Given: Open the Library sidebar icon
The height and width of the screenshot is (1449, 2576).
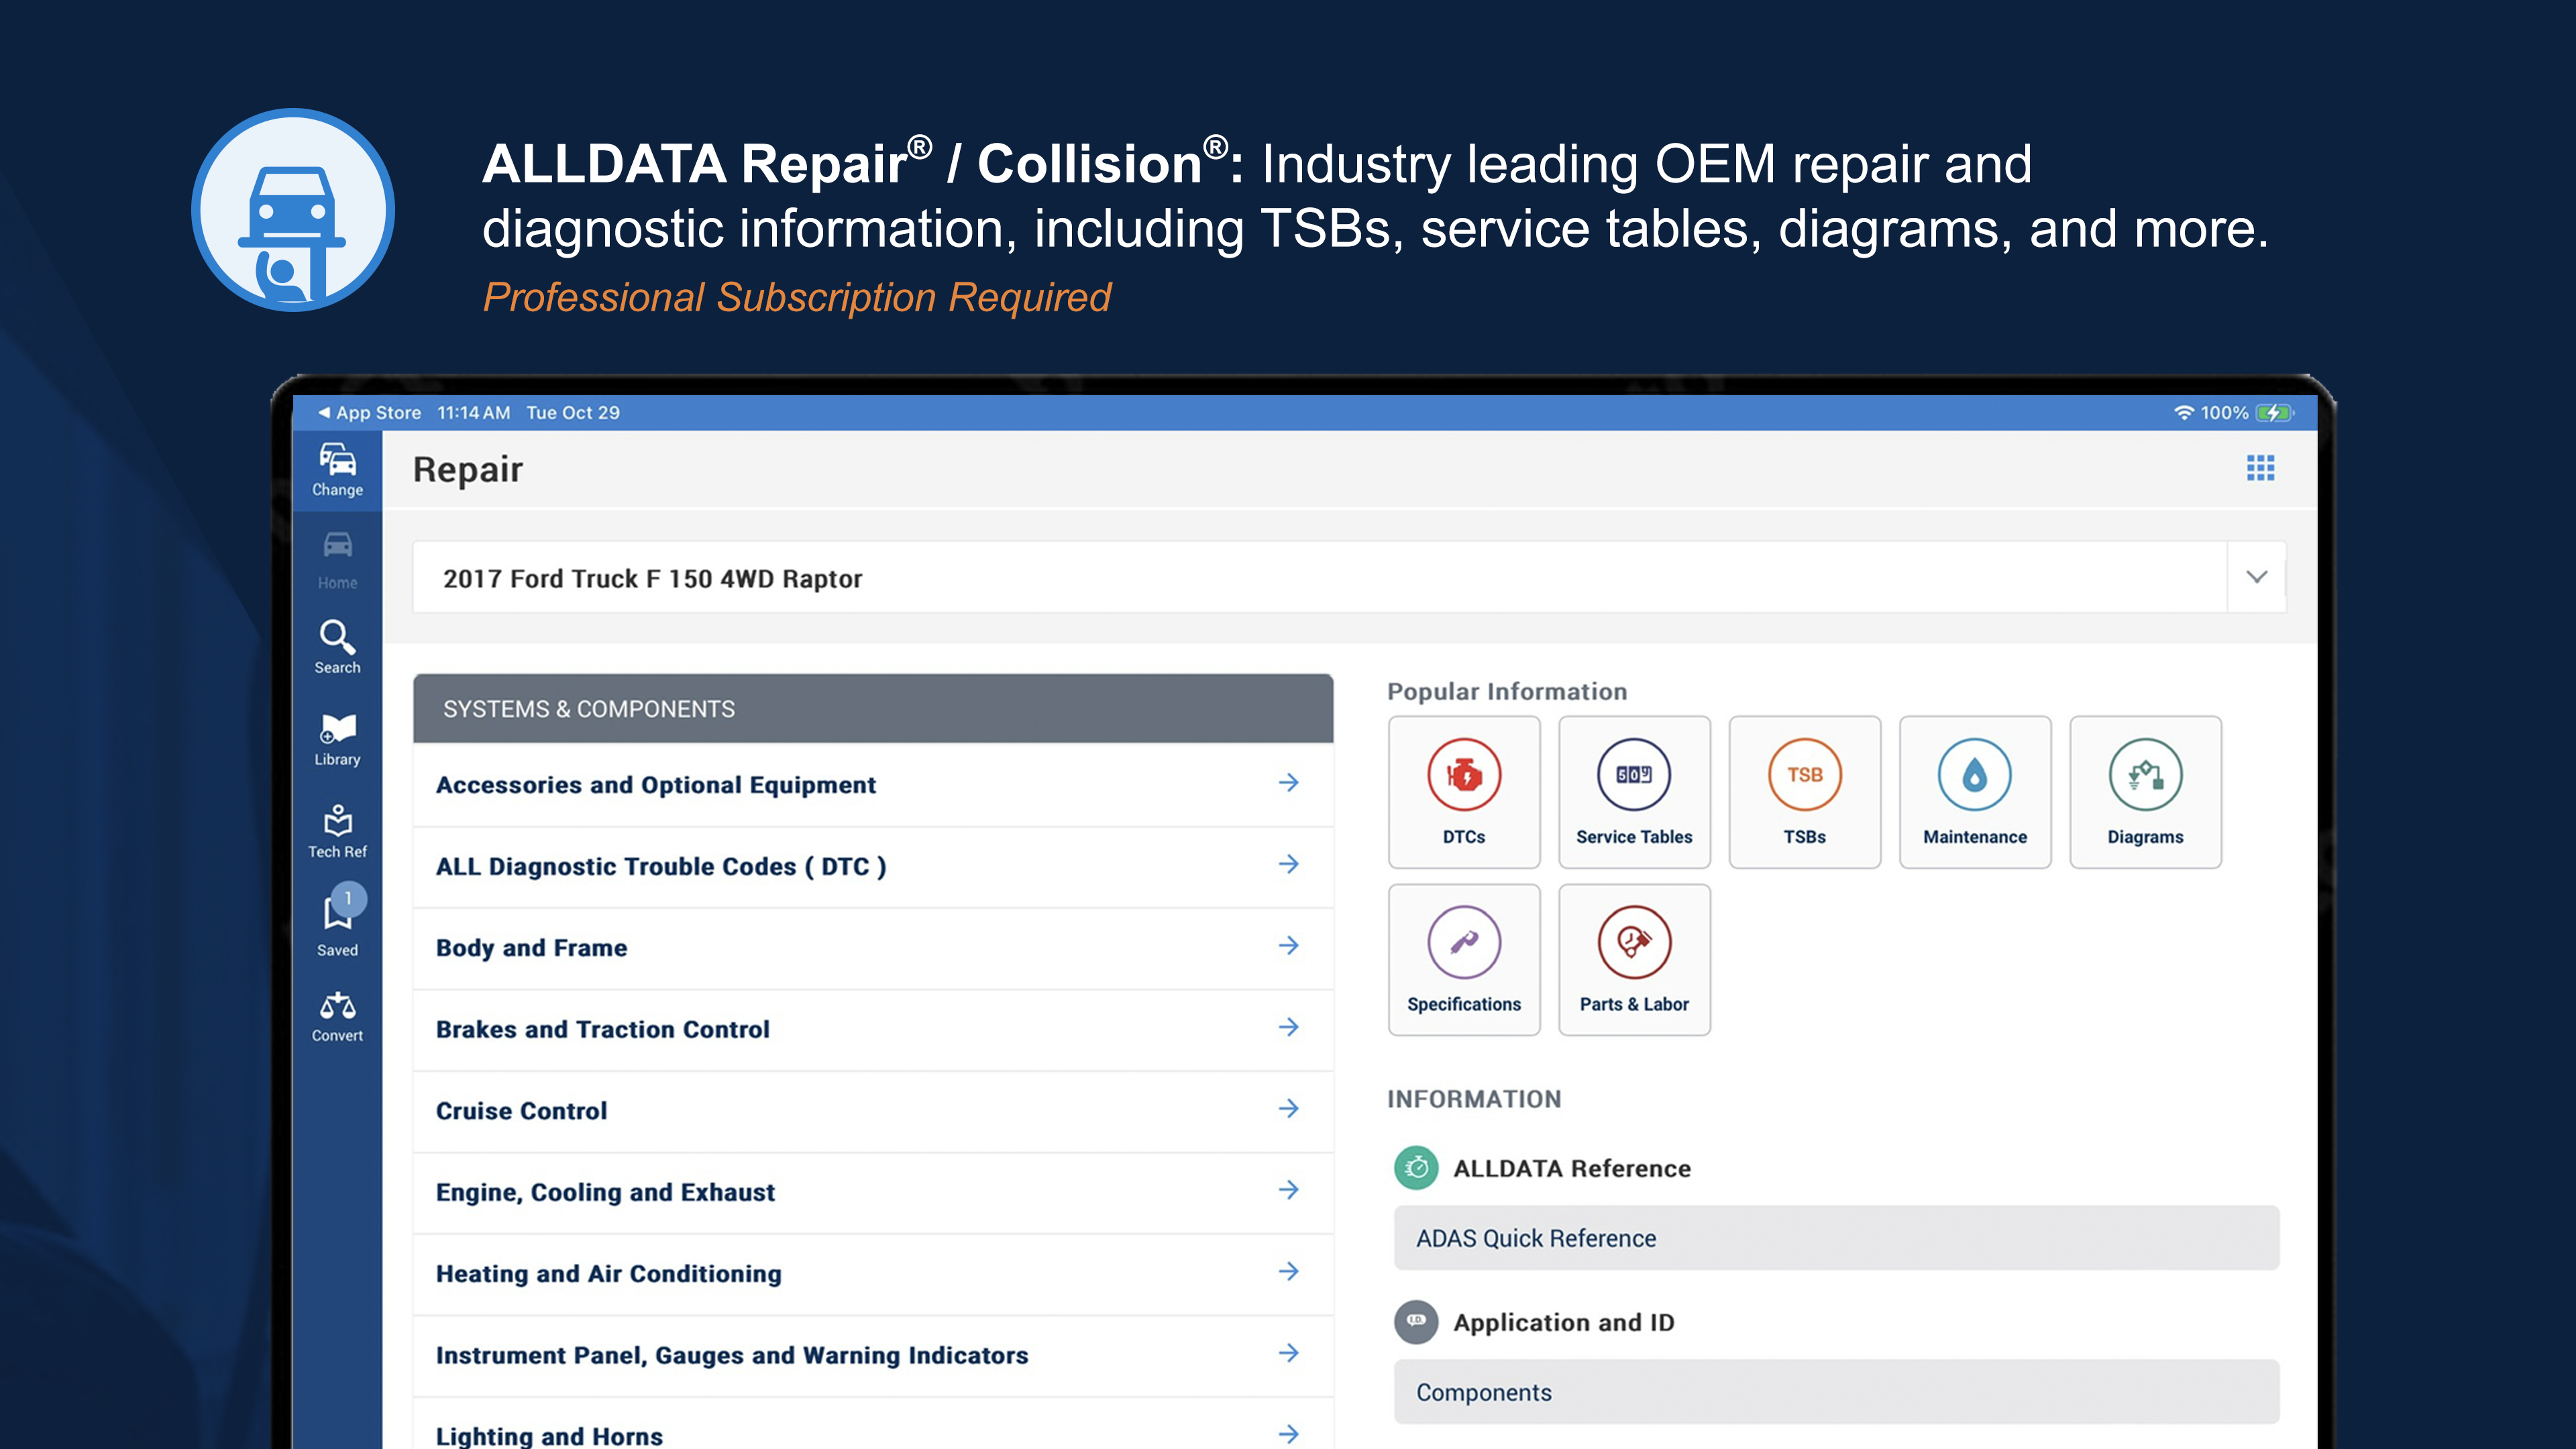Looking at the screenshot, I should (x=337, y=739).
